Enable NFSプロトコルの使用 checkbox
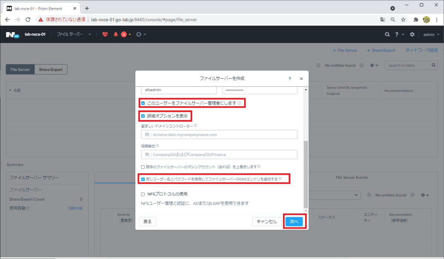Screen dimensions: 444x259 coord(142,193)
